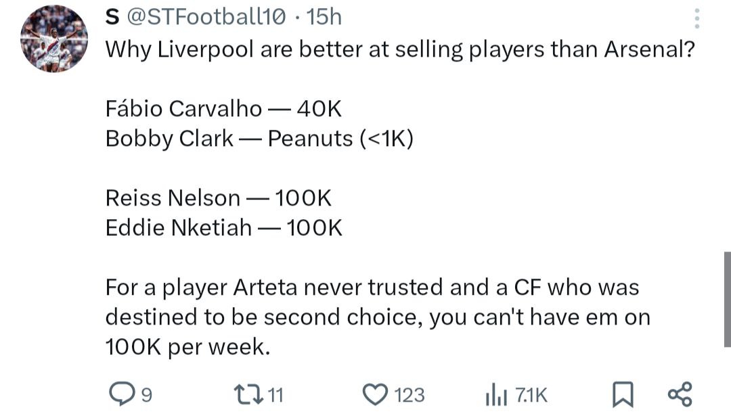731x418 pixels.
Task: Click the "7.1K" views count
Action: click(x=531, y=395)
